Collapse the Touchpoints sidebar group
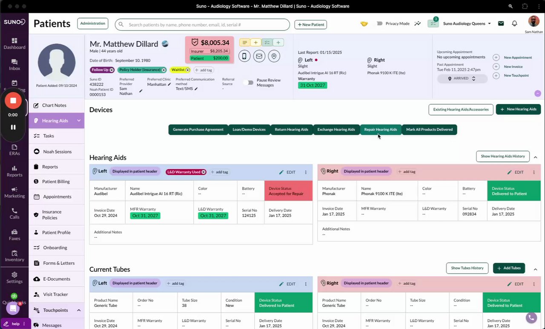This screenshot has height=329, width=545. pos(79,310)
